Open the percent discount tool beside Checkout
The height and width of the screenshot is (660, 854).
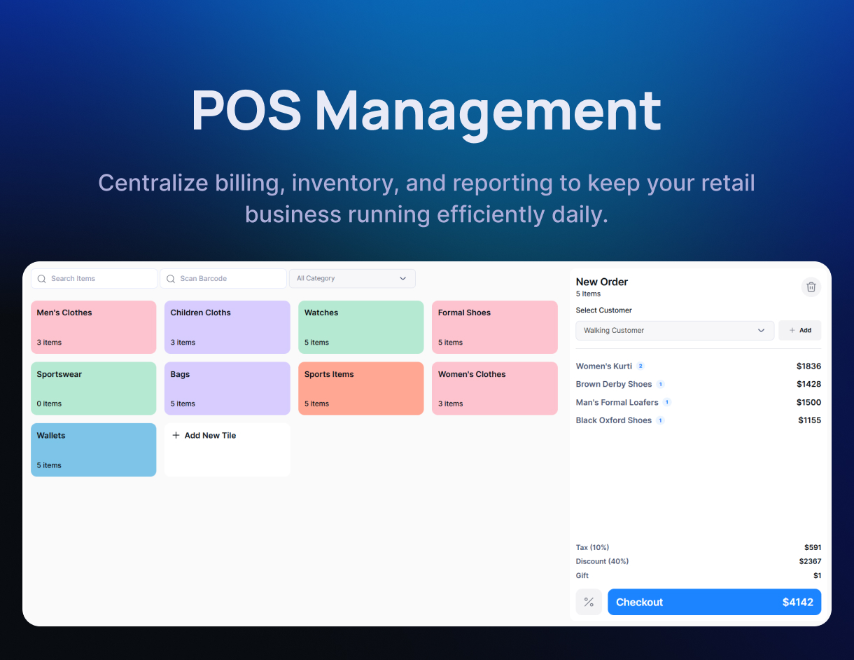pyautogui.click(x=589, y=602)
